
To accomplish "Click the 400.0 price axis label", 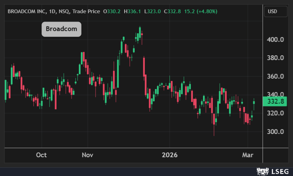I will pos(275,40).
